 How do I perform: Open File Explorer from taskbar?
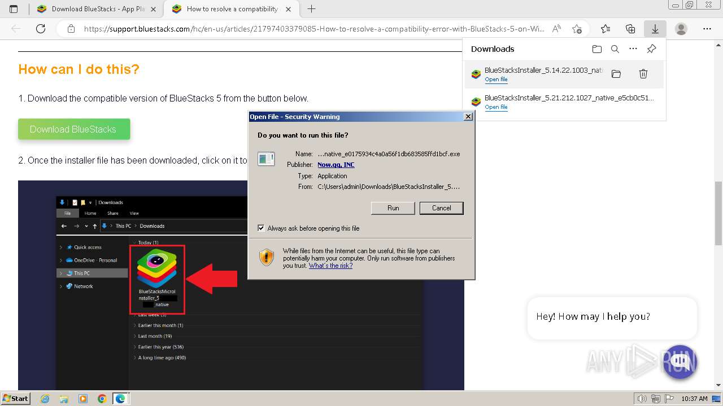point(64,399)
